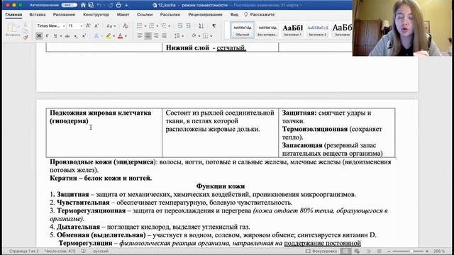Toggle underline Ч formatting
This screenshot has height=255, width=454.
pos(55,36)
